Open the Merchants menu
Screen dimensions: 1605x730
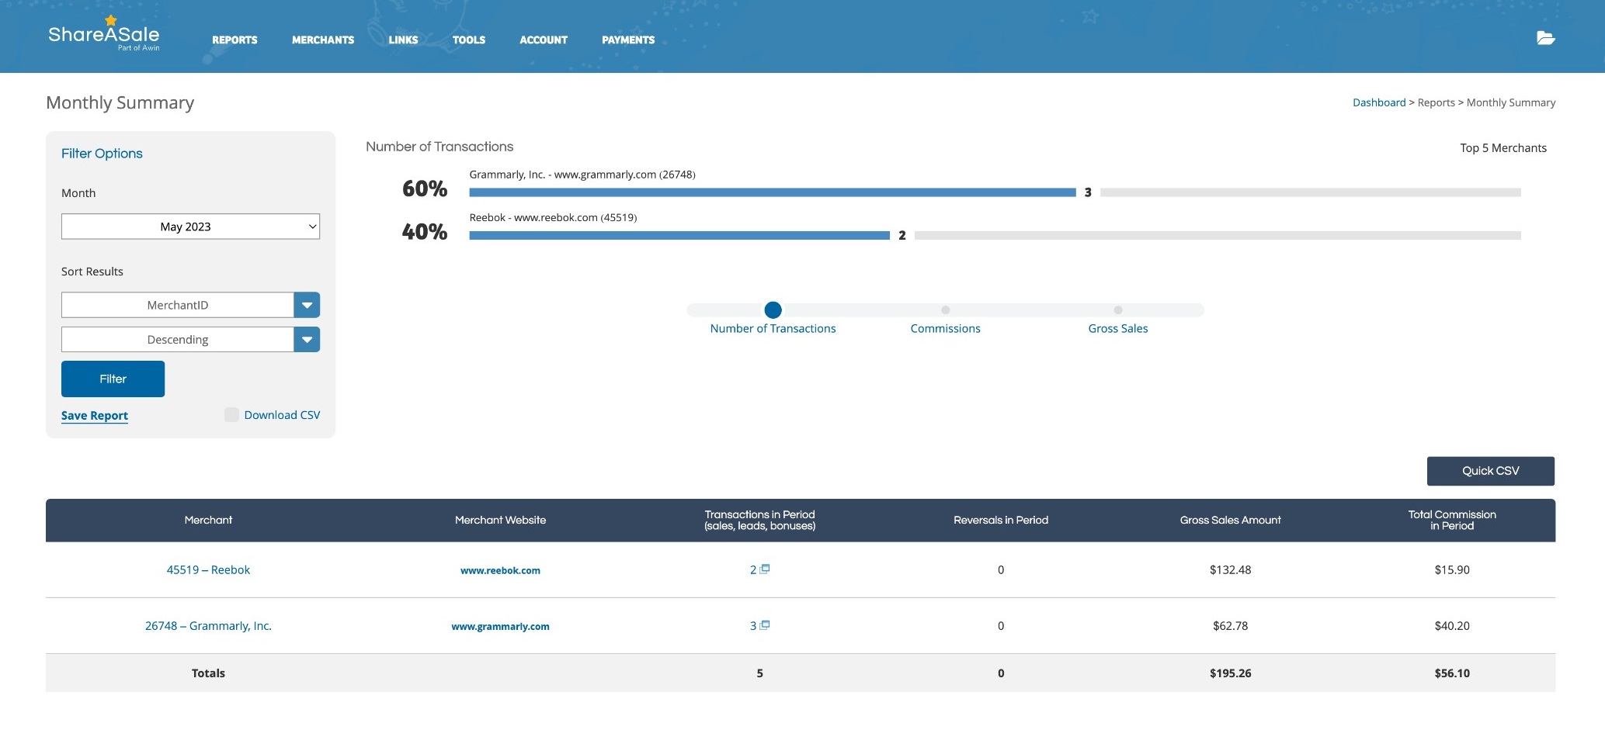323,40
